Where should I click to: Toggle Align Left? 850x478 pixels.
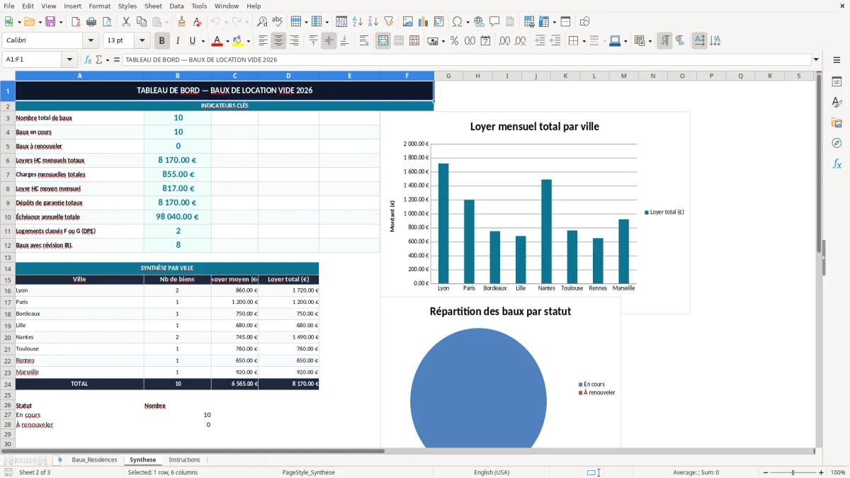coord(263,41)
